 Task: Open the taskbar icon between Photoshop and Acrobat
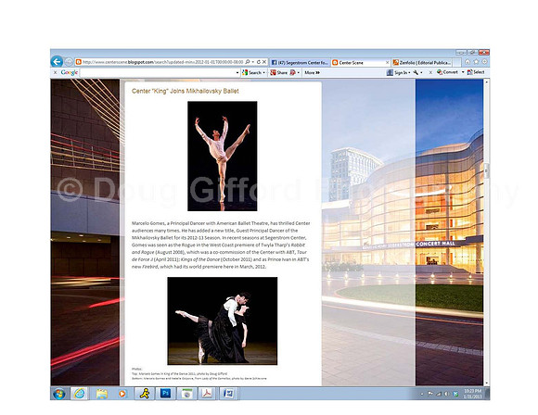(186, 394)
